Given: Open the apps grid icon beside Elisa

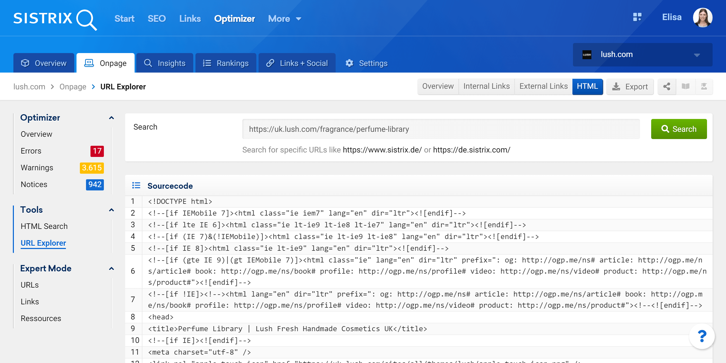Looking at the screenshot, I should click(x=637, y=17).
